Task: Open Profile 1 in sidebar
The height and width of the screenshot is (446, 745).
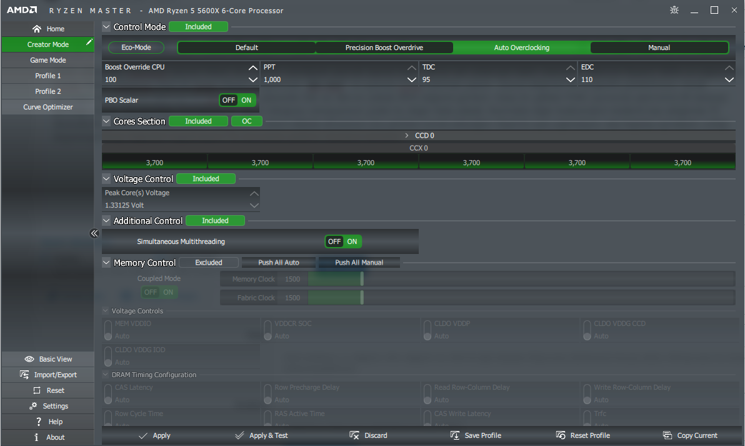Action: click(48, 76)
